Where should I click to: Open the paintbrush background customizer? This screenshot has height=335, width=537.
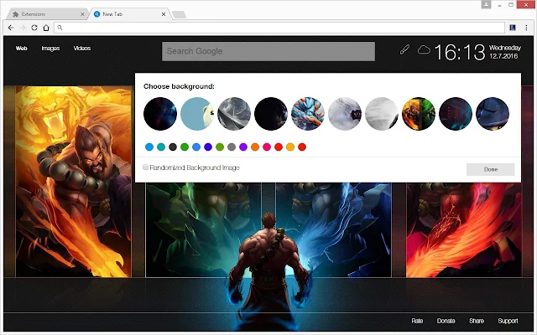tap(404, 50)
